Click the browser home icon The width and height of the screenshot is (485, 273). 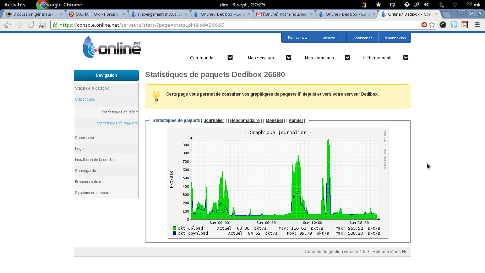click(x=43, y=25)
